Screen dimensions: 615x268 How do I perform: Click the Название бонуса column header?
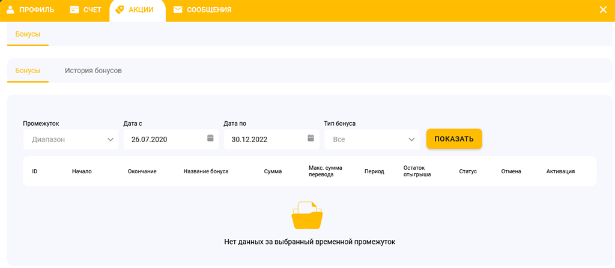point(206,171)
